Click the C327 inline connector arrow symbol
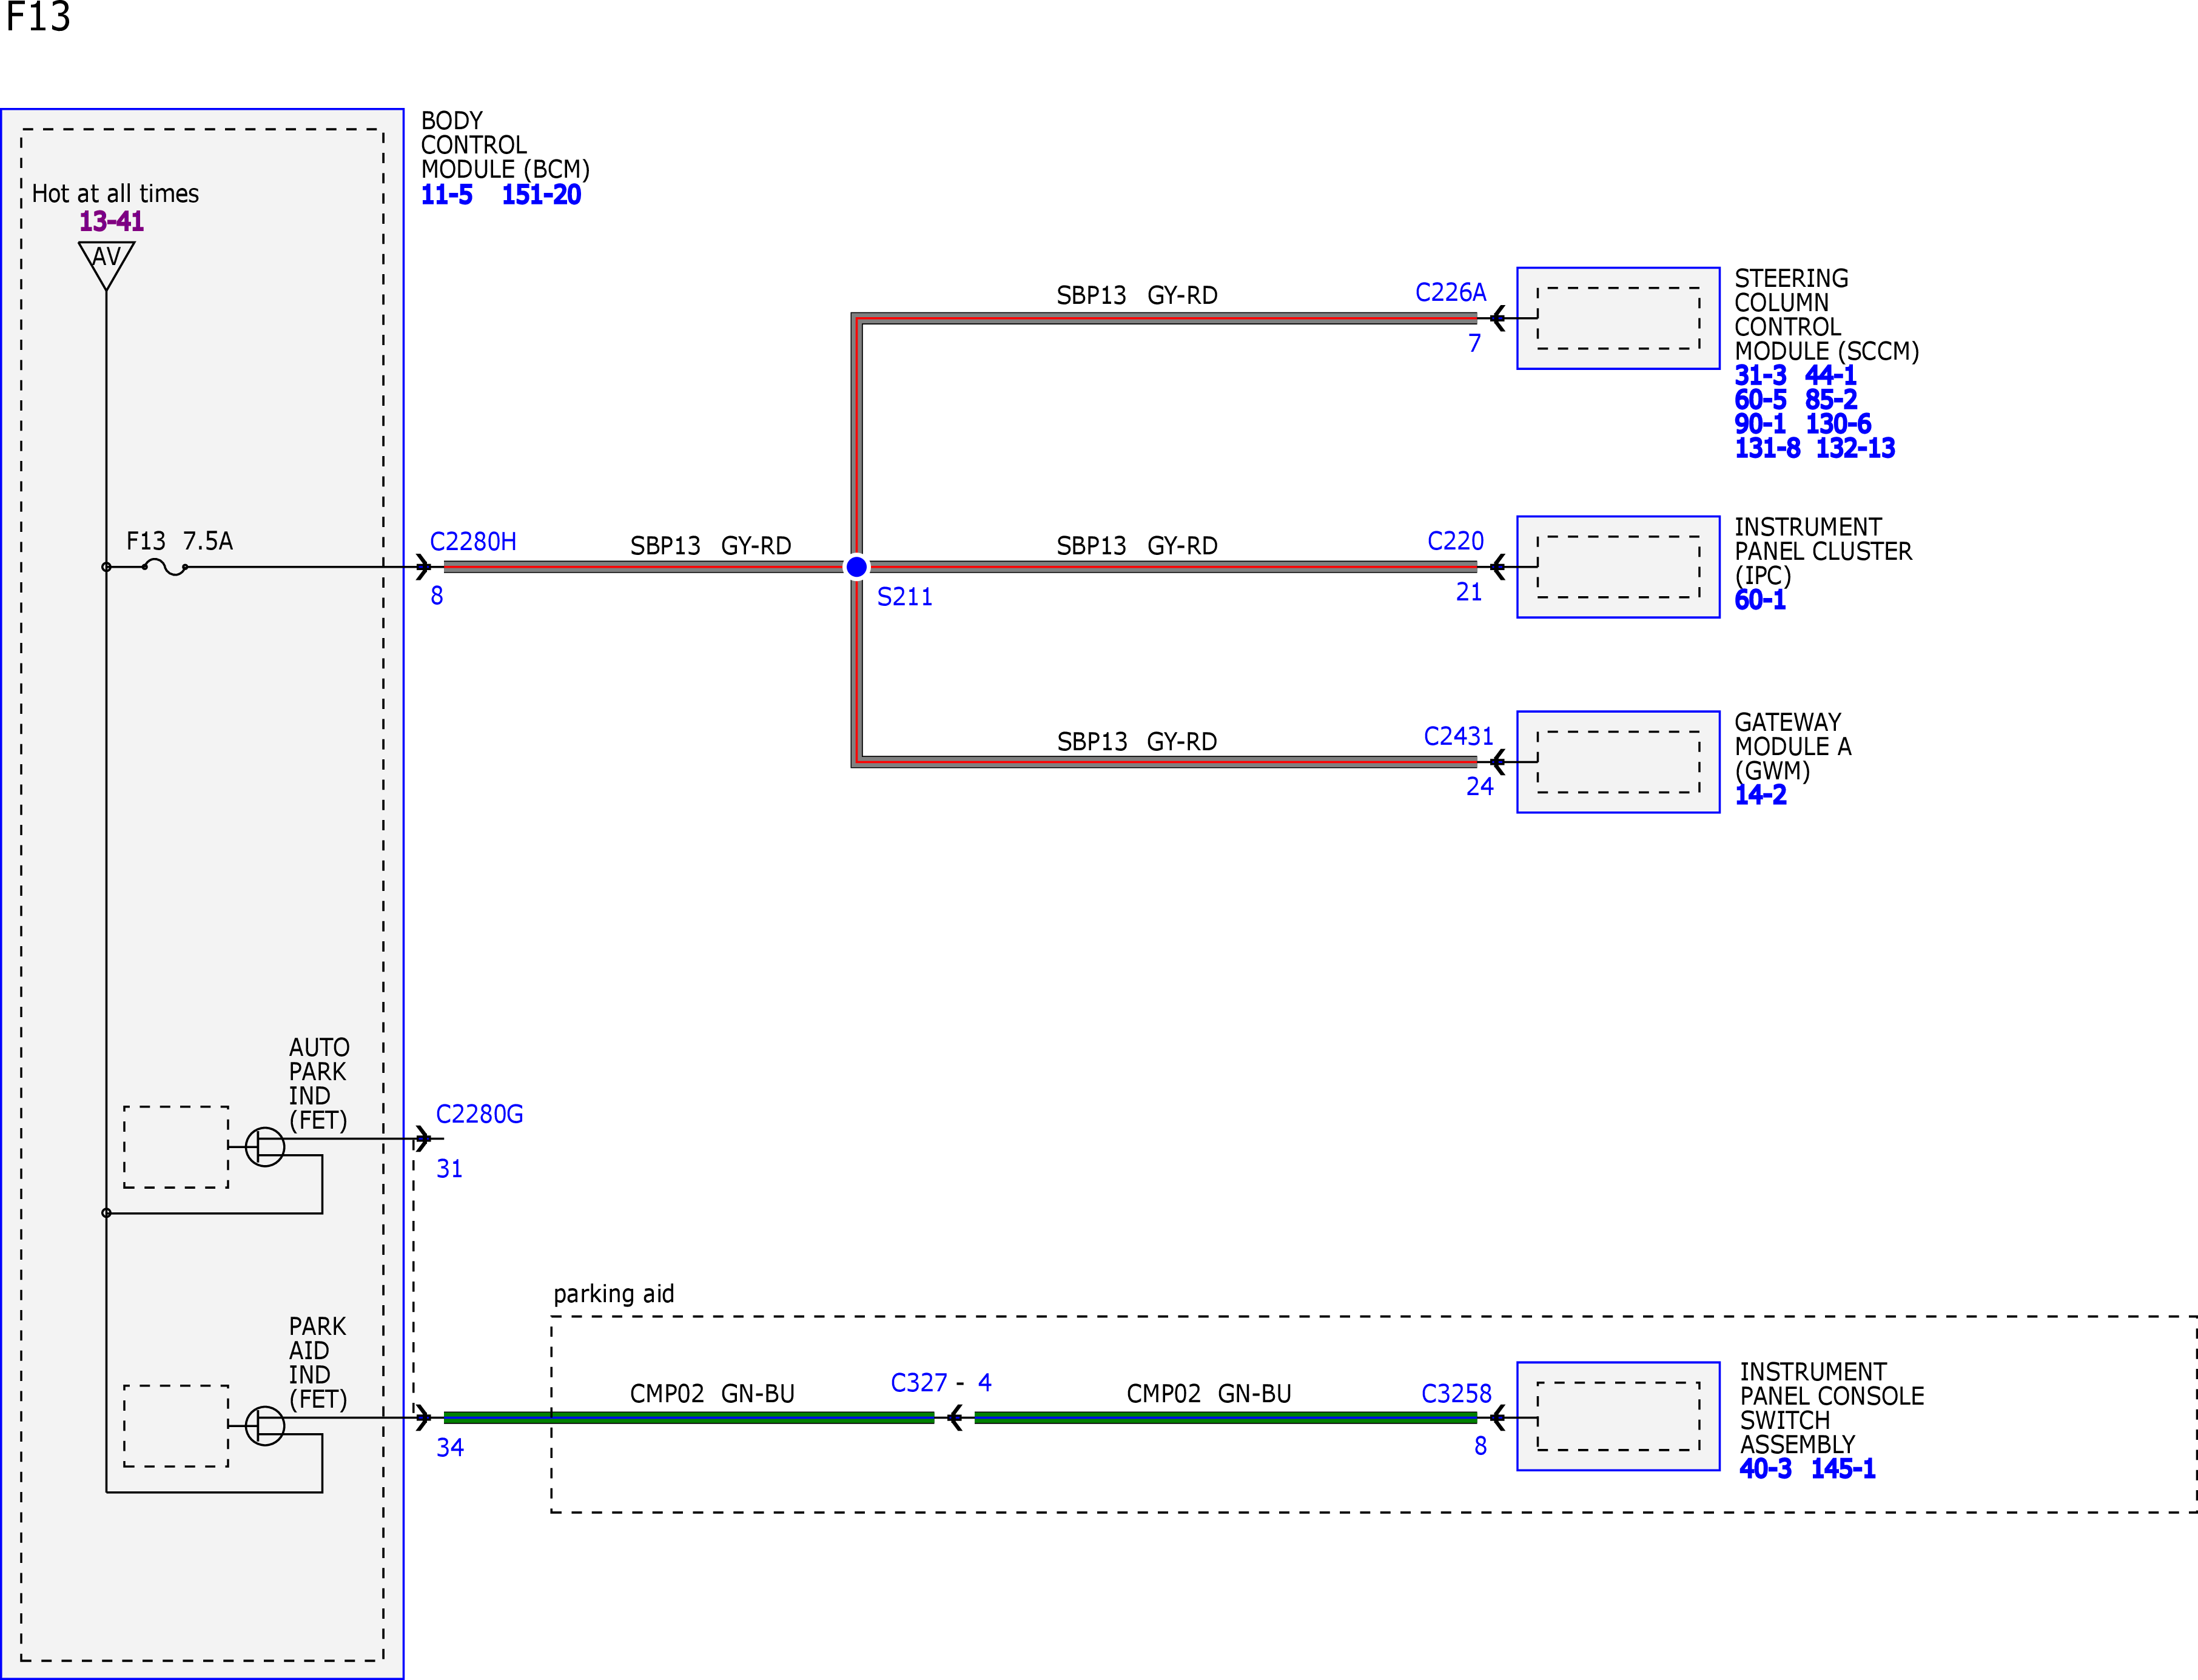2198x1680 pixels. pyautogui.click(x=955, y=1417)
